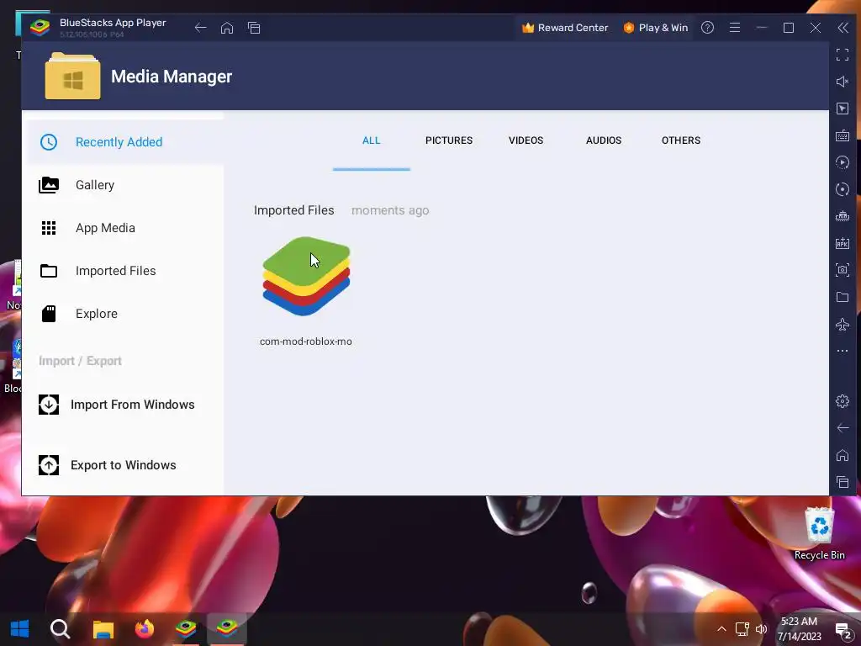Image resolution: width=861 pixels, height=646 pixels.
Task: Go to BlueStacks home via title bar icon
Action: click(227, 28)
